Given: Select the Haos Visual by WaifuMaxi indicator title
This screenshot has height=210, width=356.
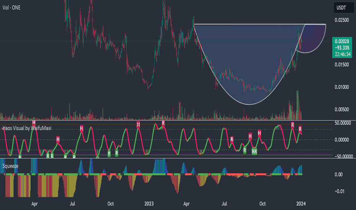Looking at the screenshot, I should point(27,128).
